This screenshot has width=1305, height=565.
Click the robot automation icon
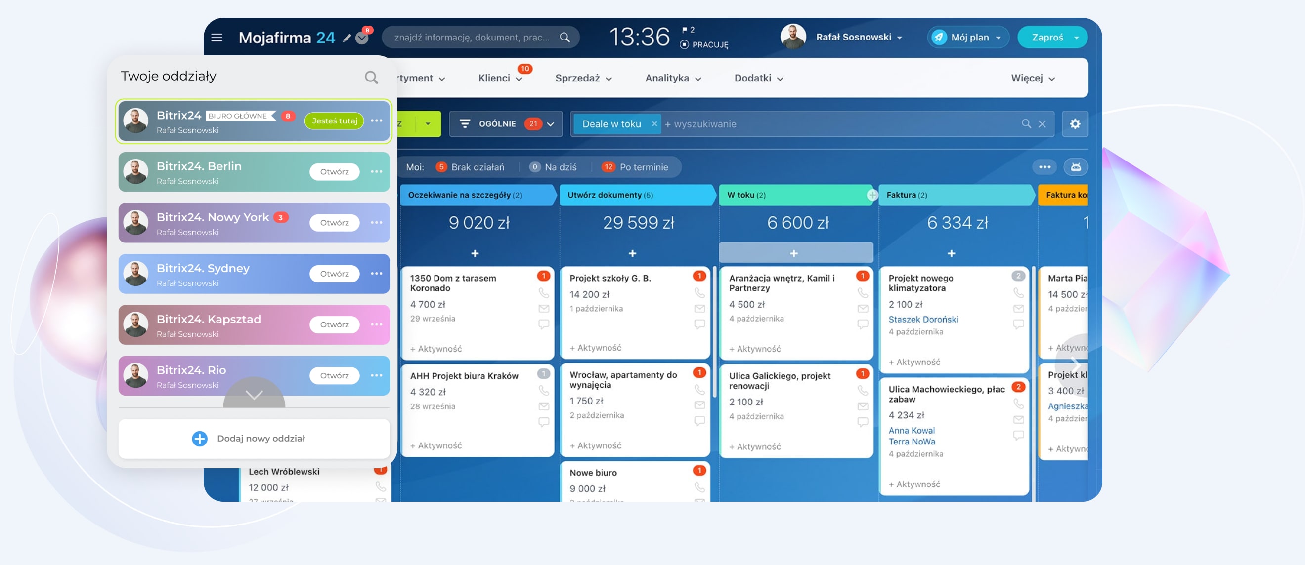(1075, 167)
